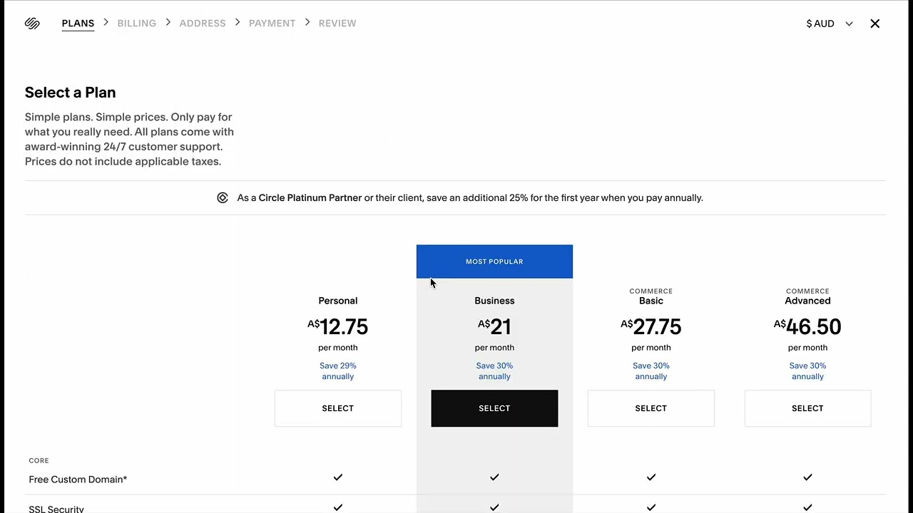Click Free Custom Domain checkmark for Commerce Advanced
This screenshot has height=513, width=913.
pyautogui.click(x=807, y=477)
